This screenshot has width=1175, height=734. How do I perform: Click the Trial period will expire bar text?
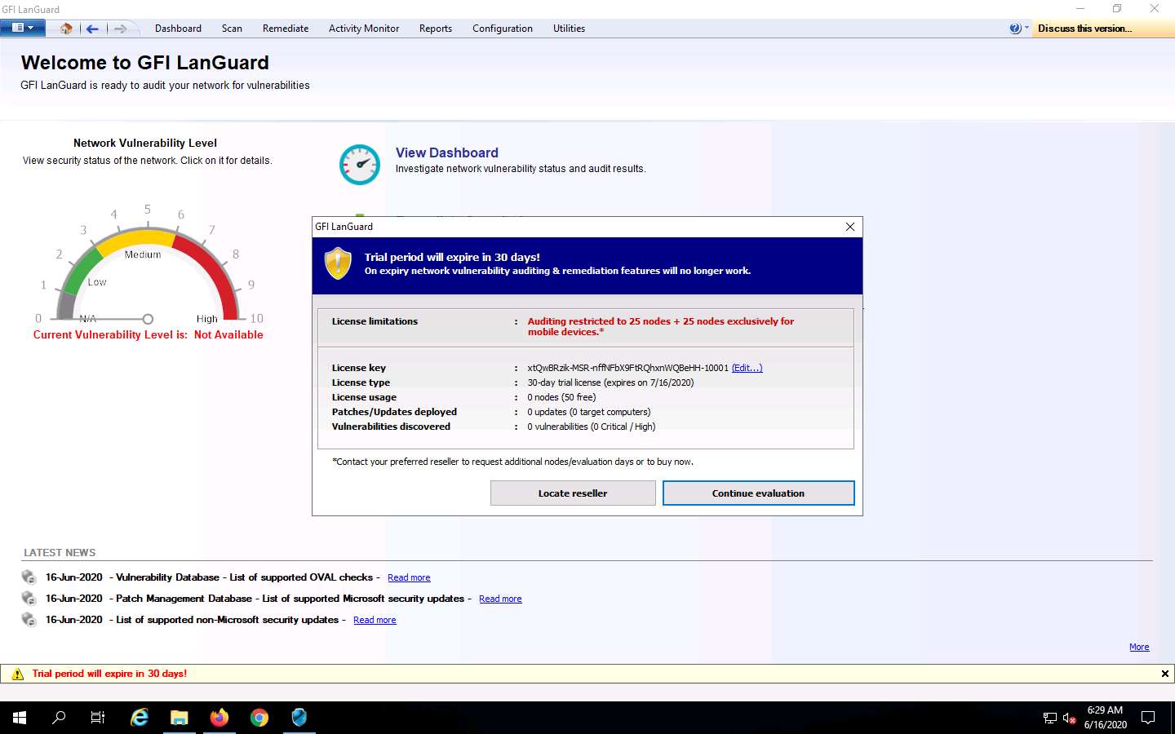109,674
